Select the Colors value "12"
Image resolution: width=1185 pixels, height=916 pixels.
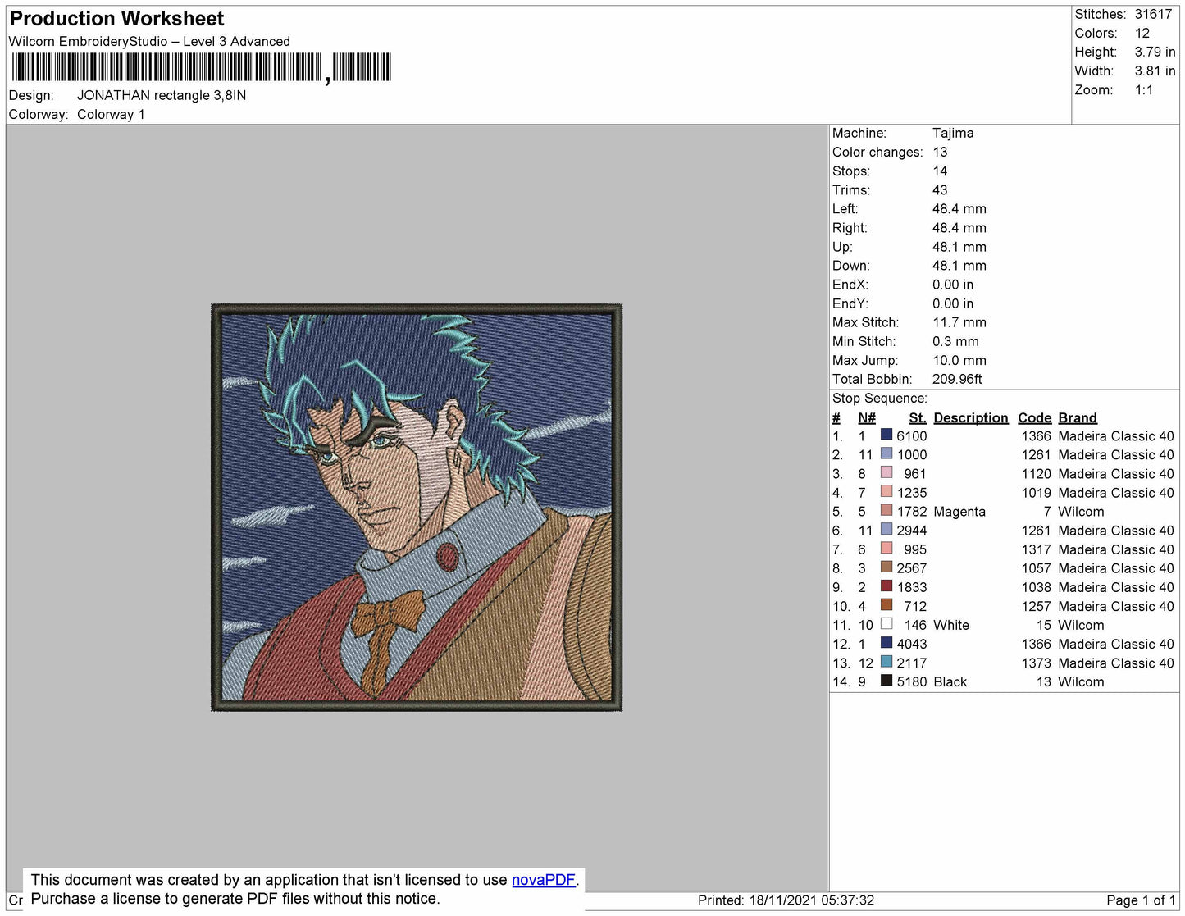(x=1142, y=33)
